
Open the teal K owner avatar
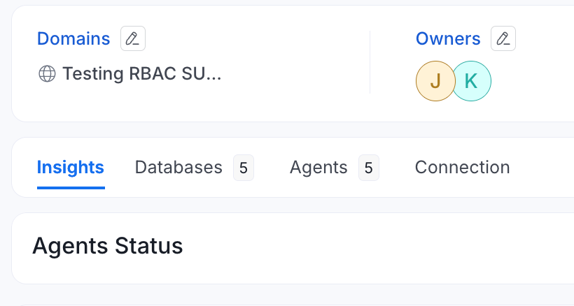click(472, 81)
